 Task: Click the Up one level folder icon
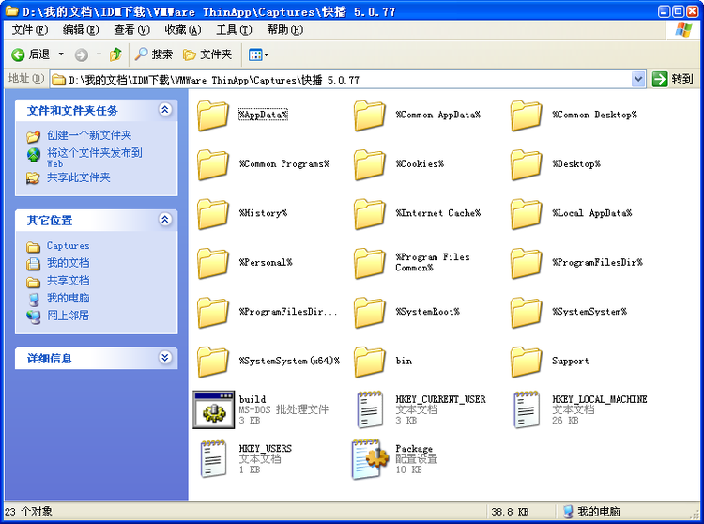click(x=115, y=54)
